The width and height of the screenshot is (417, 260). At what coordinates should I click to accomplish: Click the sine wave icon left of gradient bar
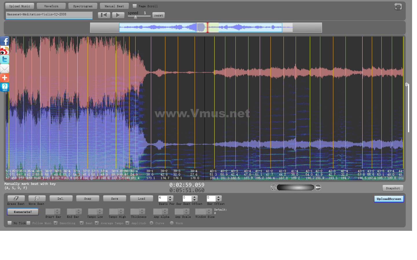(x=274, y=187)
